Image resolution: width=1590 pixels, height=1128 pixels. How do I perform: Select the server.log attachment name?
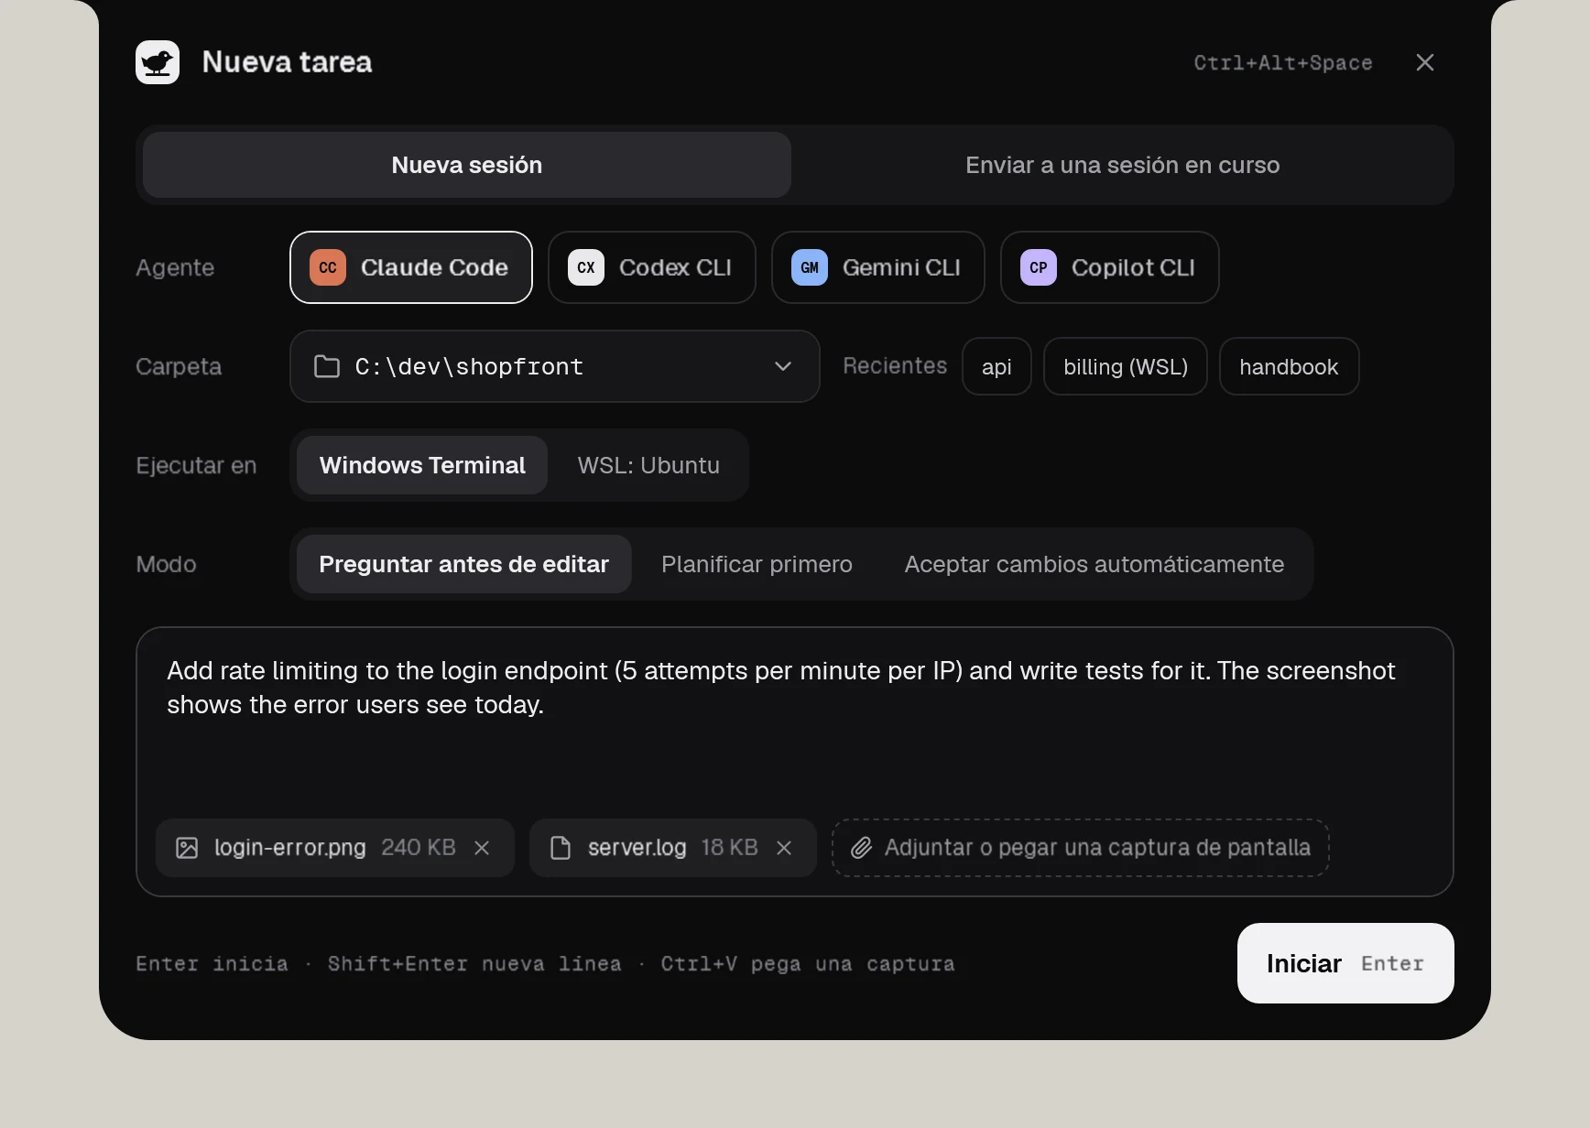click(x=637, y=848)
